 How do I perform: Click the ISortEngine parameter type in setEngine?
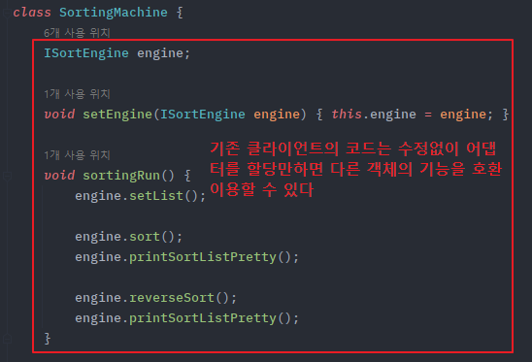[x=203, y=115]
